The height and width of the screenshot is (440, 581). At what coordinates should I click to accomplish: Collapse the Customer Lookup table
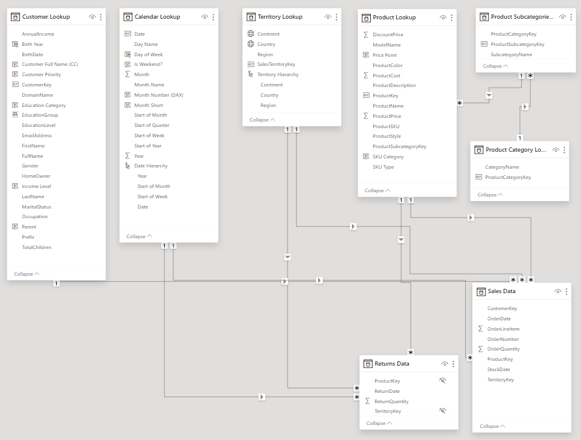27,274
